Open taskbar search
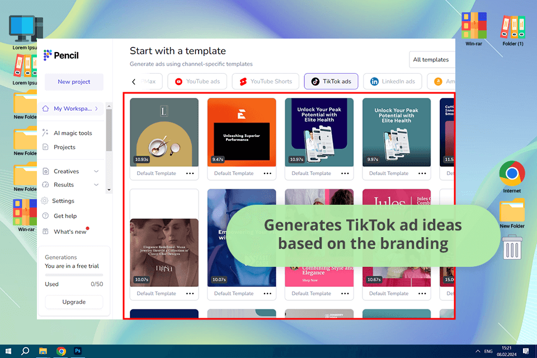Screen dimensions: 537x358 click(25, 351)
